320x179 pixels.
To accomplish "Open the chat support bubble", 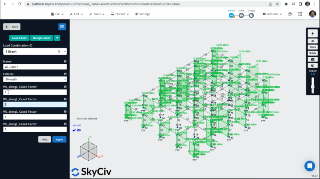I will [310, 166].
